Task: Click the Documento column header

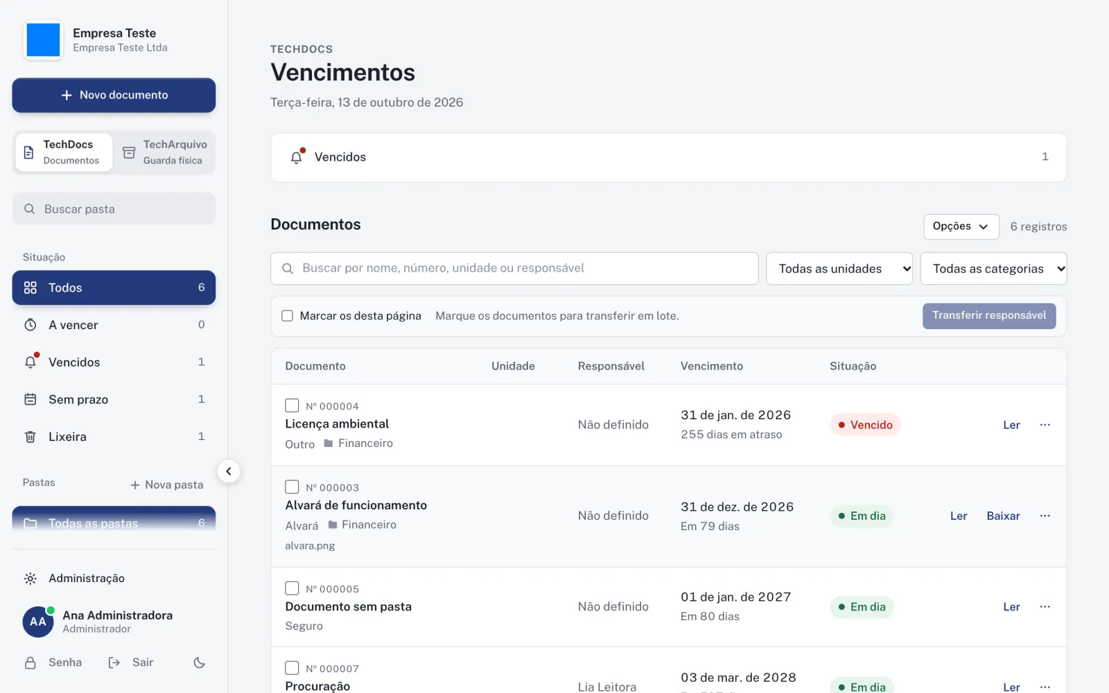Action: pyautogui.click(x=315, y=366)
